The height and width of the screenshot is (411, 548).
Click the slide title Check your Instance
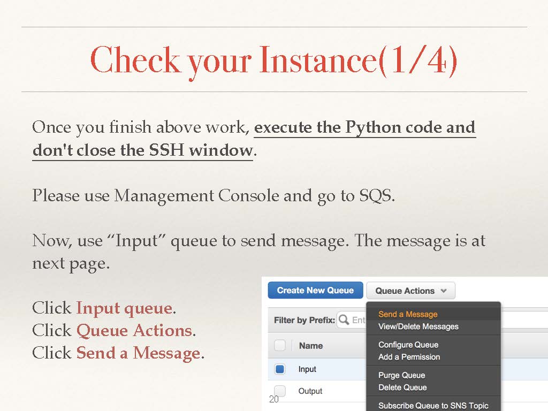pos(273,60)
